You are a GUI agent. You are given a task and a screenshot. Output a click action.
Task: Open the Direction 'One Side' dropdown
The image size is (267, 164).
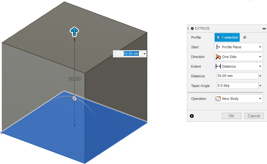pos(239,57)
